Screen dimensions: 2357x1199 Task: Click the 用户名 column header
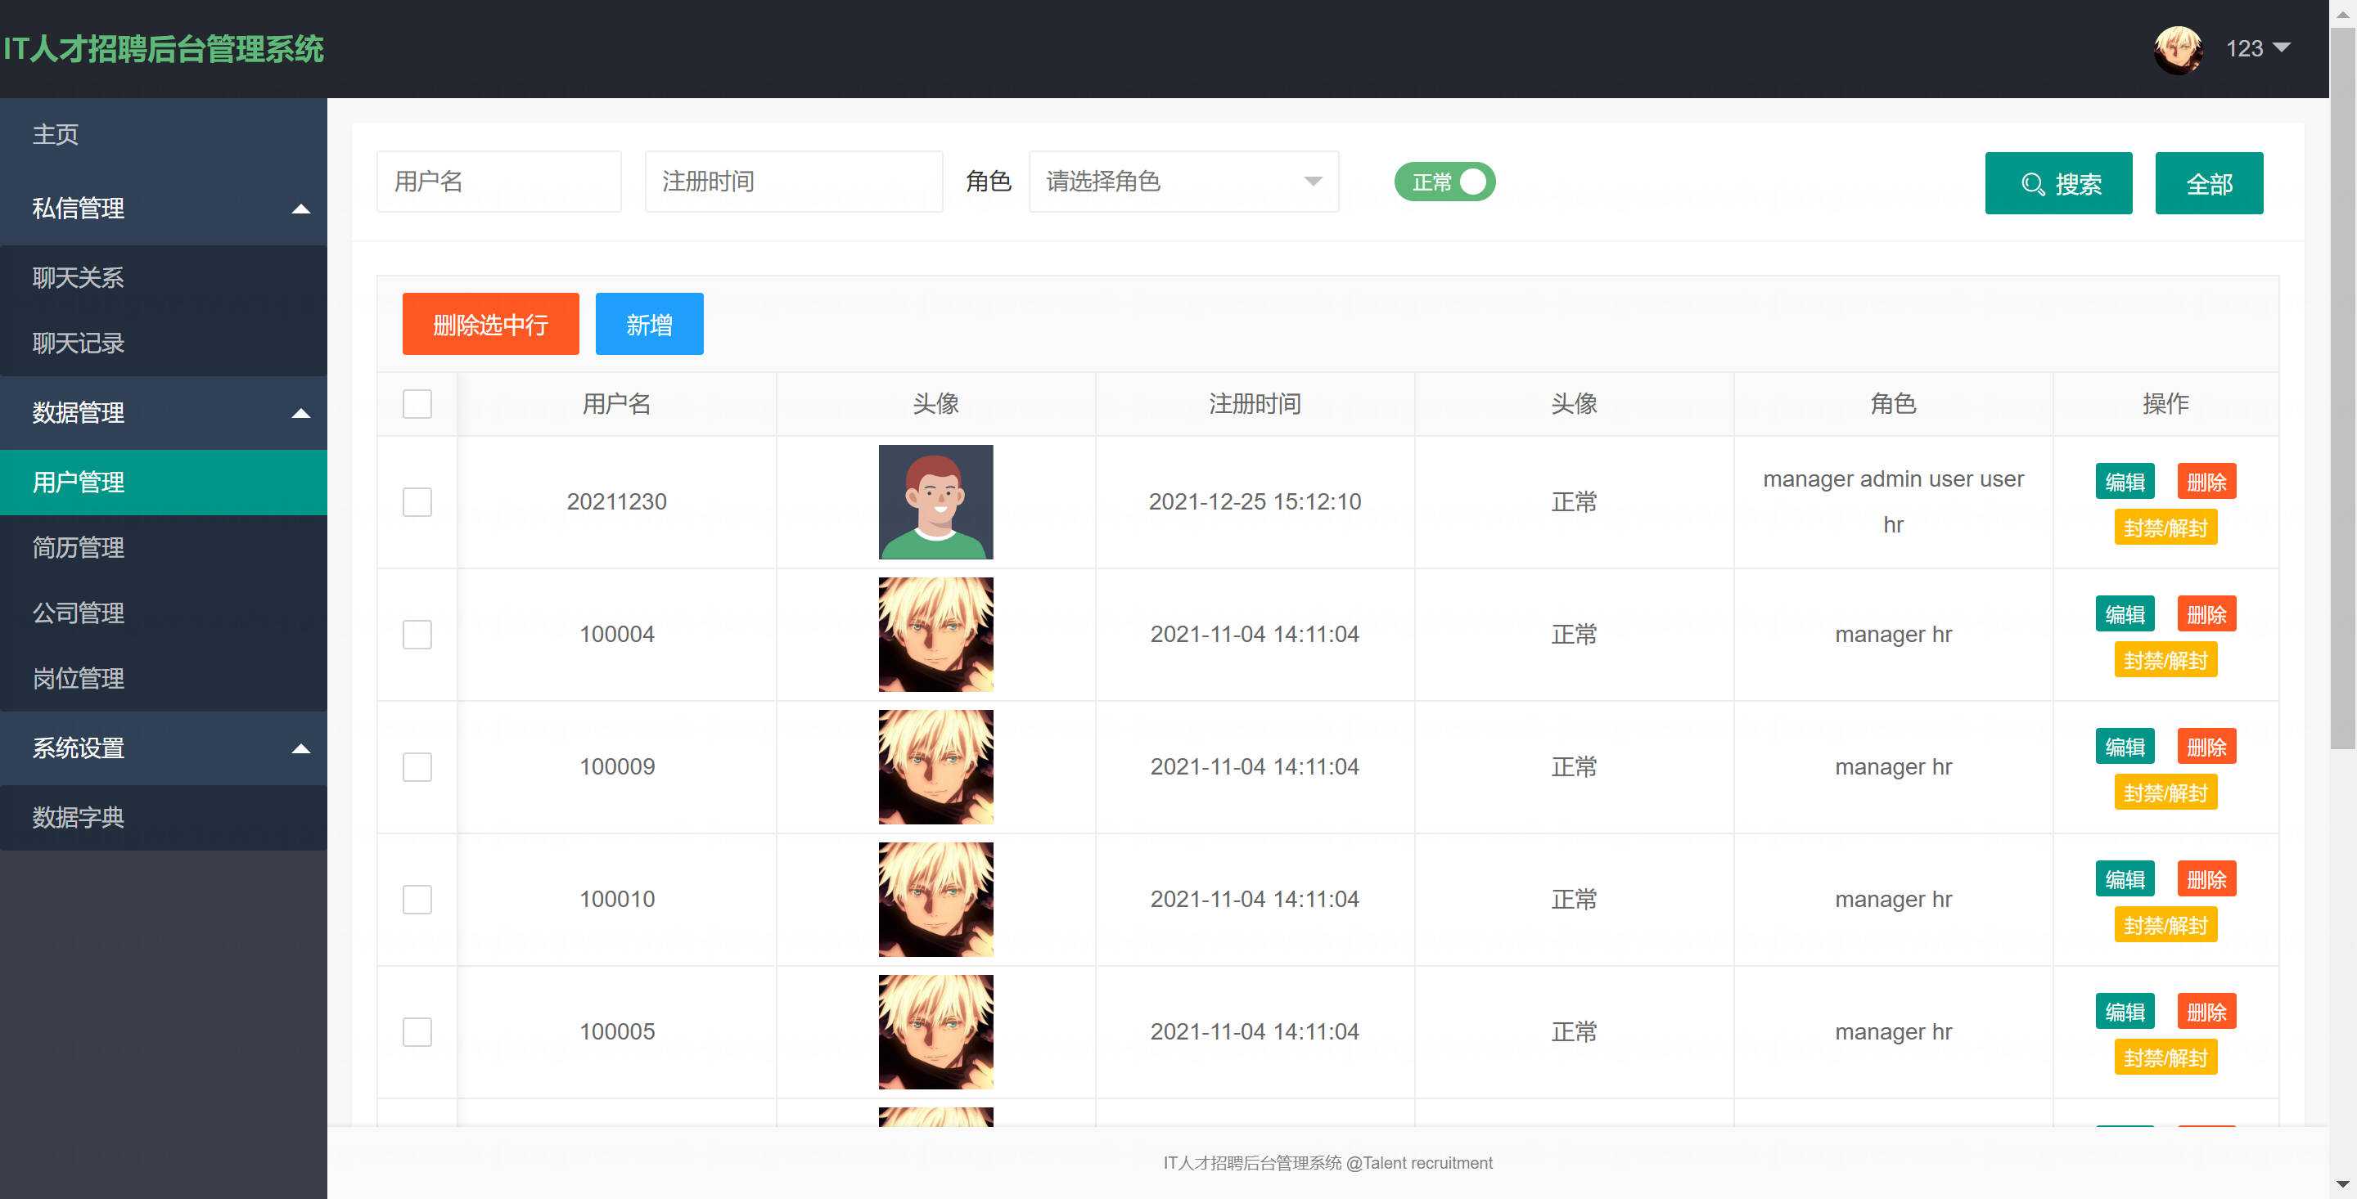tap(617, 404)
